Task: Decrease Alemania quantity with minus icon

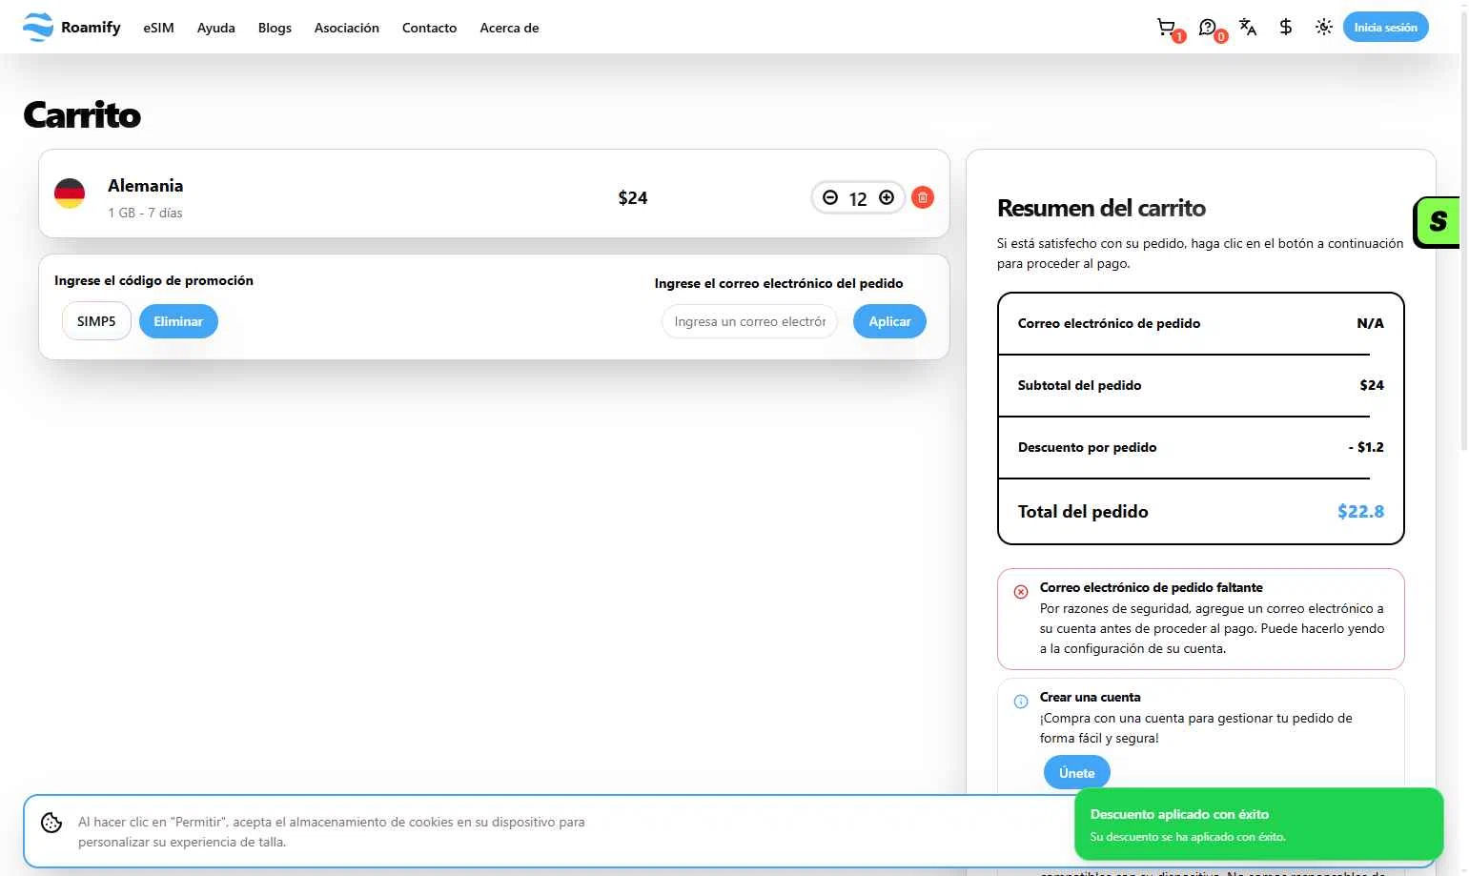Action: 830,197
